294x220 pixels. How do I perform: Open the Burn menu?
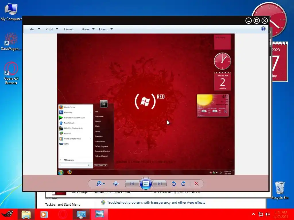85,29
